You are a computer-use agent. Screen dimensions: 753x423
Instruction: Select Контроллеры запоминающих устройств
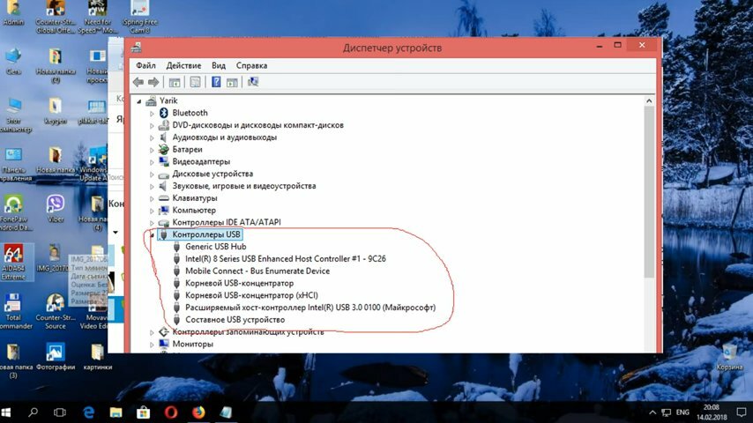pyautogui.click(x=248, y=331)
